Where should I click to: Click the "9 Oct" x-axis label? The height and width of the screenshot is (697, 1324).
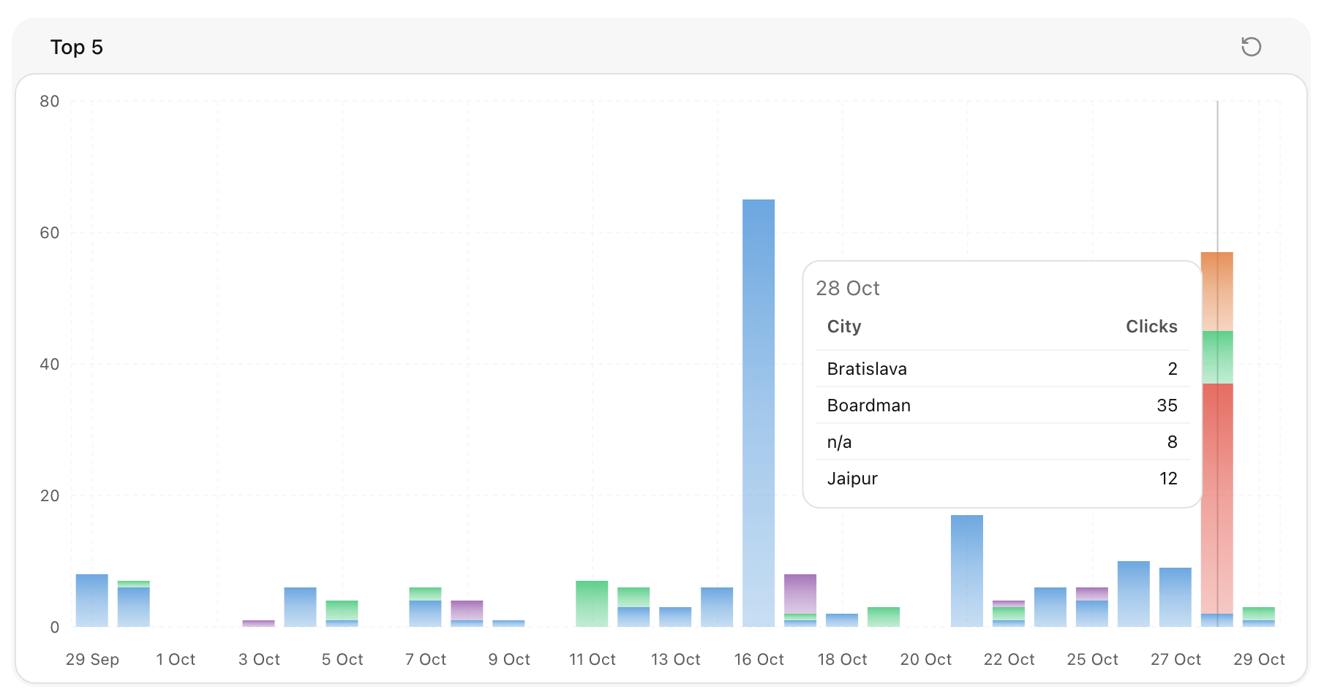509,660
